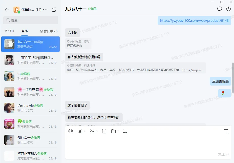
Task: Click the rose emoji message bubble
Action: 224,93
